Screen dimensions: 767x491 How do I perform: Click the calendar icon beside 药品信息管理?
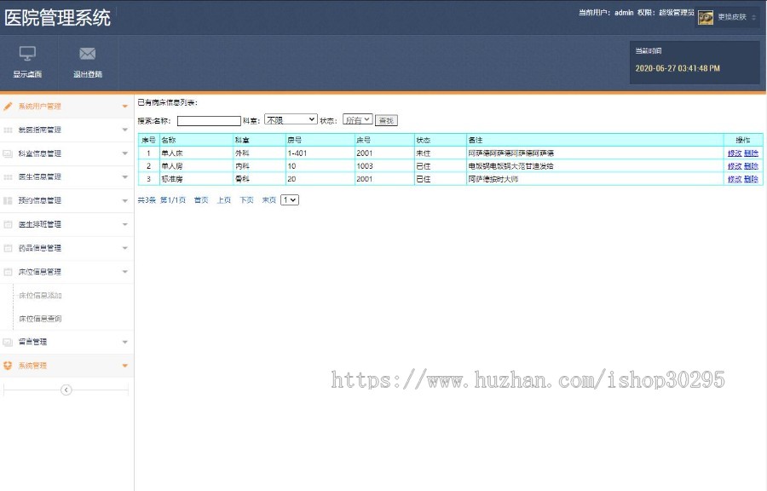tap(8, 248)
